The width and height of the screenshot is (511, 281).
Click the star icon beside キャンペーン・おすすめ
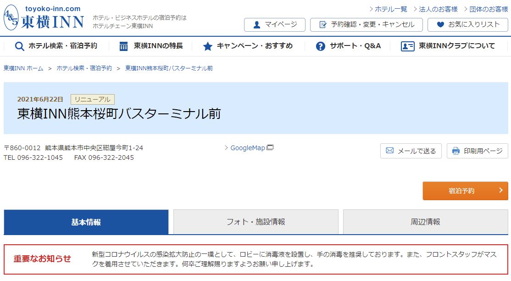(x=208, y=46)
